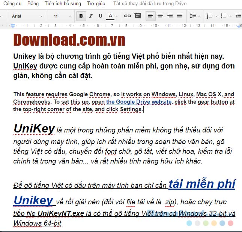Select justify align icon
Image resolution: width=242 pixels, height=232 pixels.
pyautogui.click(x=180, y=16)
